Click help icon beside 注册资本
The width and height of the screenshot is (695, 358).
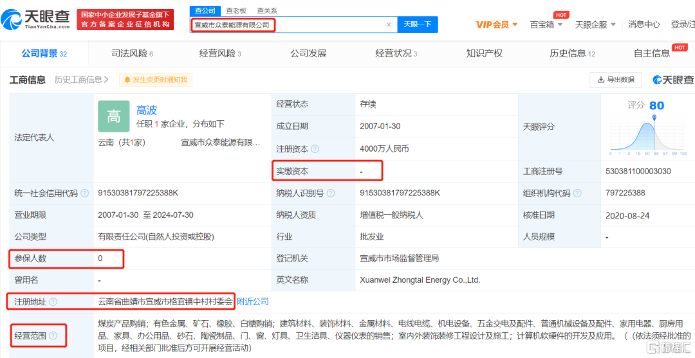pos(315,149)
